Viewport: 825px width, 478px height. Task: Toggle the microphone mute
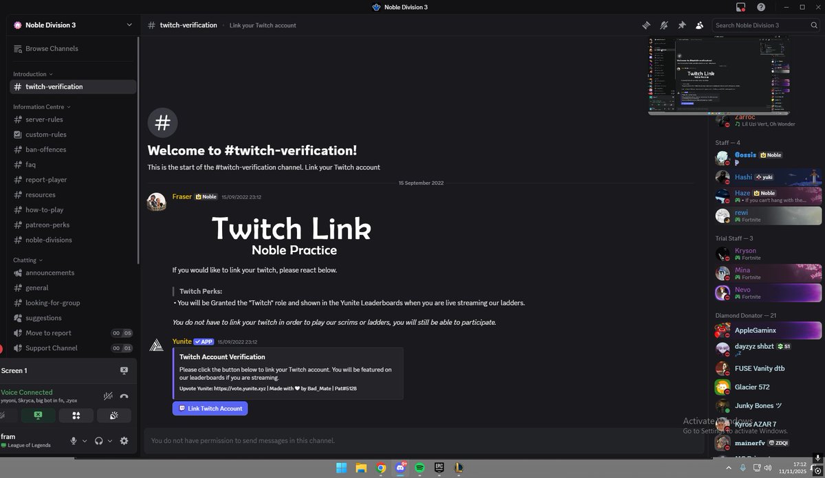[74, 441]
